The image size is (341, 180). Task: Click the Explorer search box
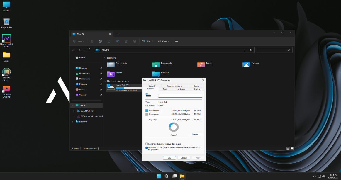pos(274,50)
